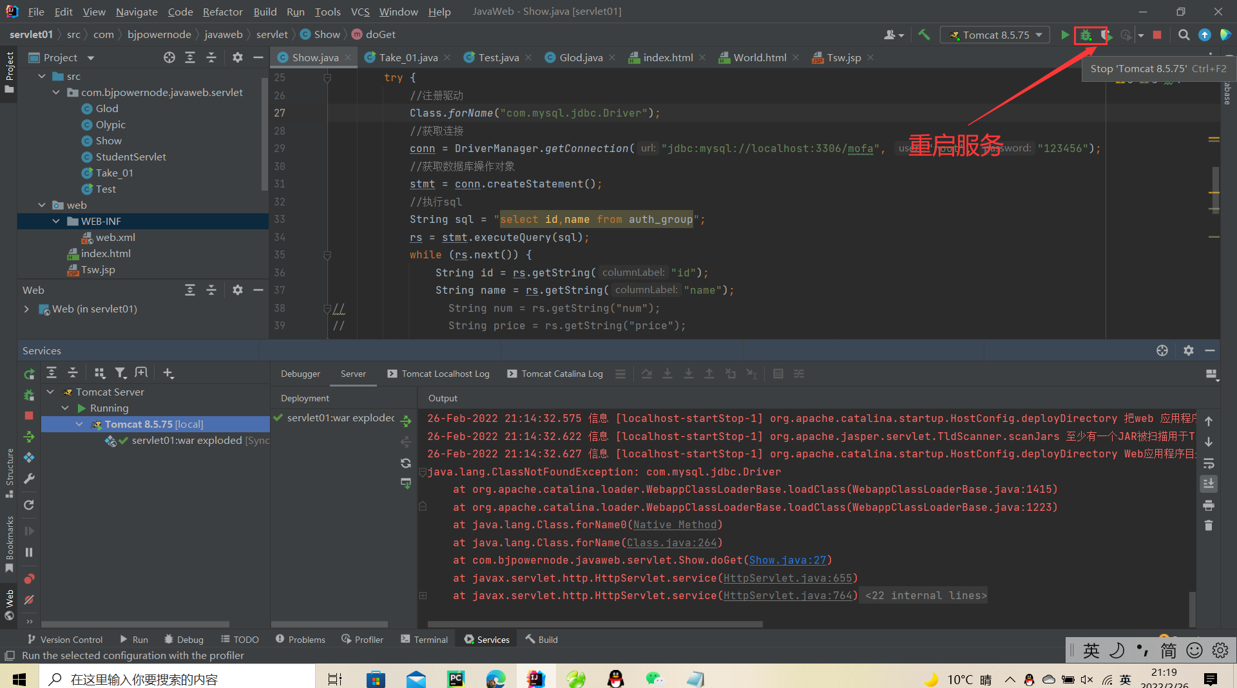
Task: Open the Refactor menu
Action: click(x=222, y=12)
